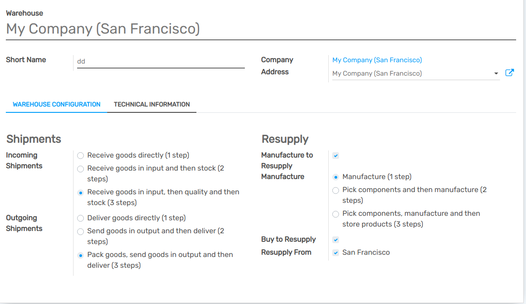The height and width of the screenshot is (304, 526).
Task: Open the Address record in a new window
Action: 509,72
